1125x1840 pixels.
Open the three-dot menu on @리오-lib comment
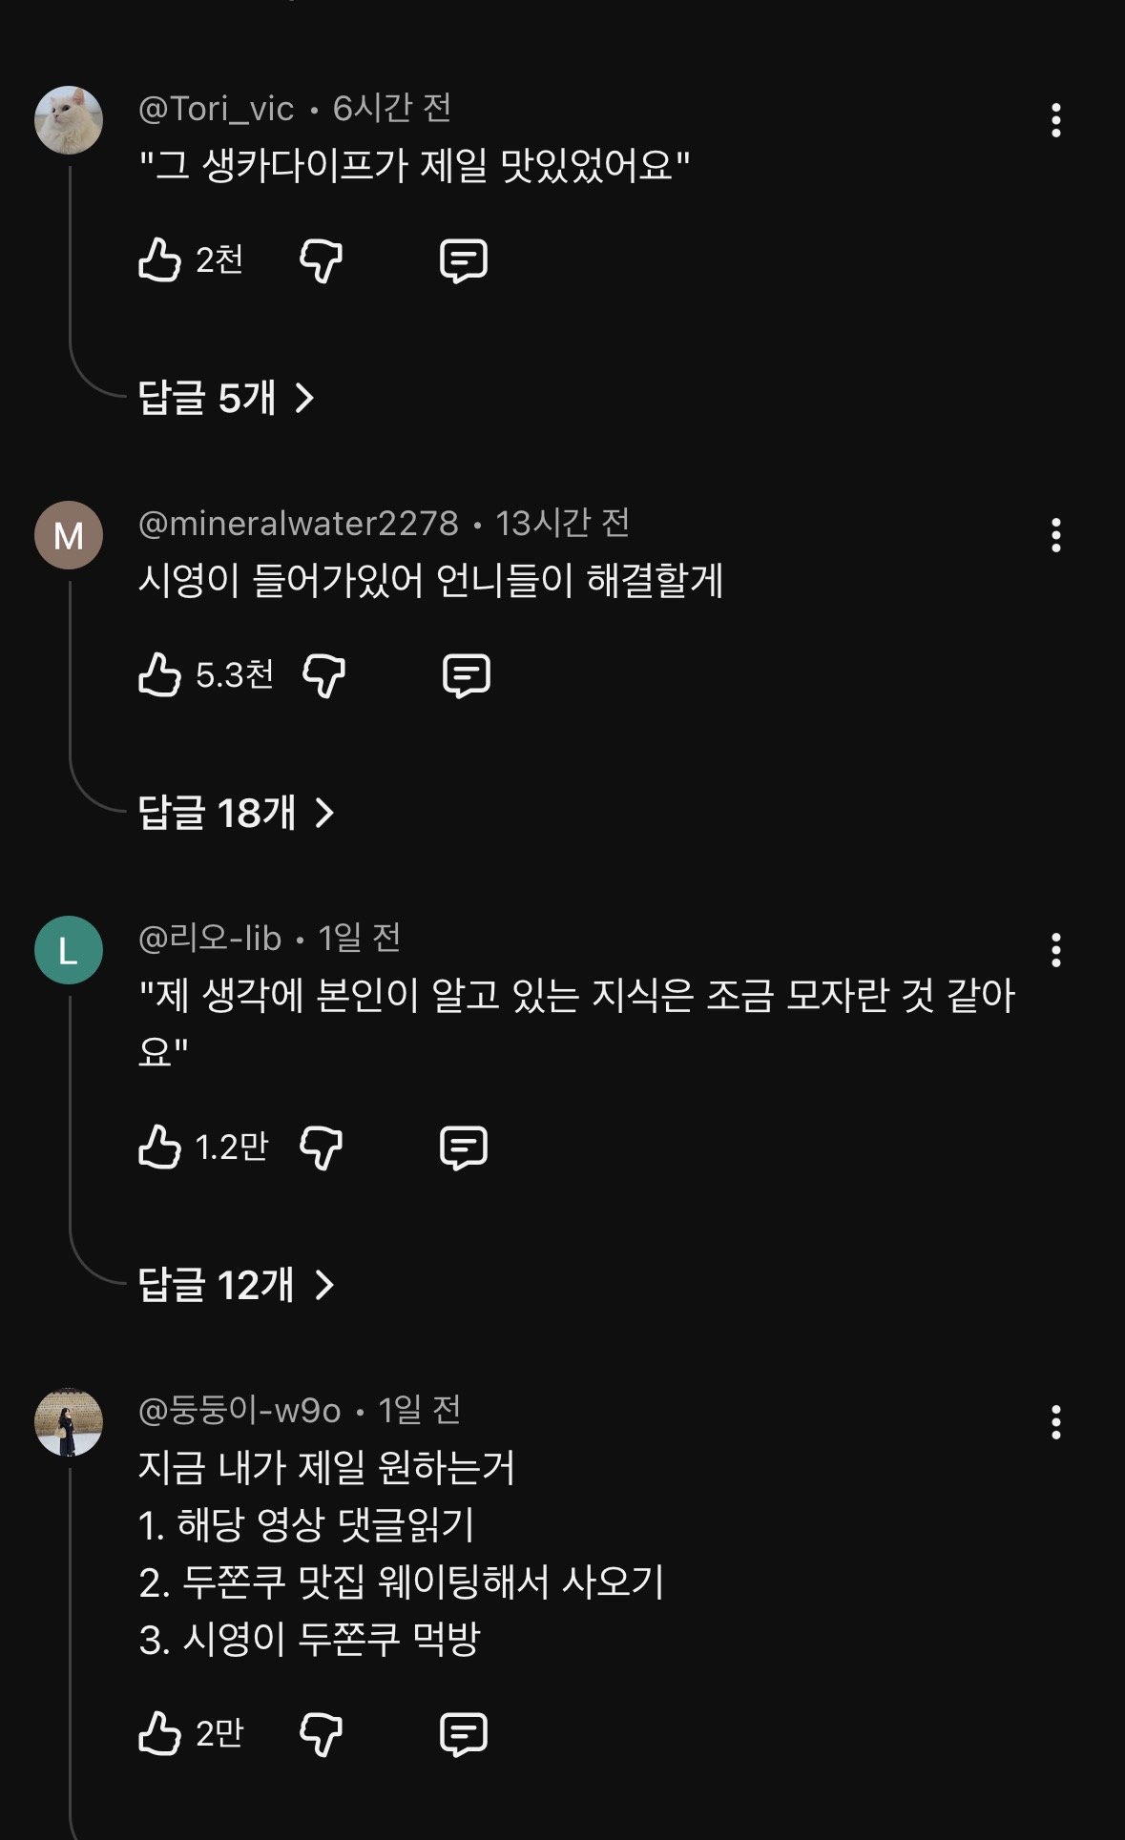pos(1055,950)
